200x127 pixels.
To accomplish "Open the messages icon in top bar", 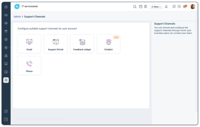I will coord(174,6).
